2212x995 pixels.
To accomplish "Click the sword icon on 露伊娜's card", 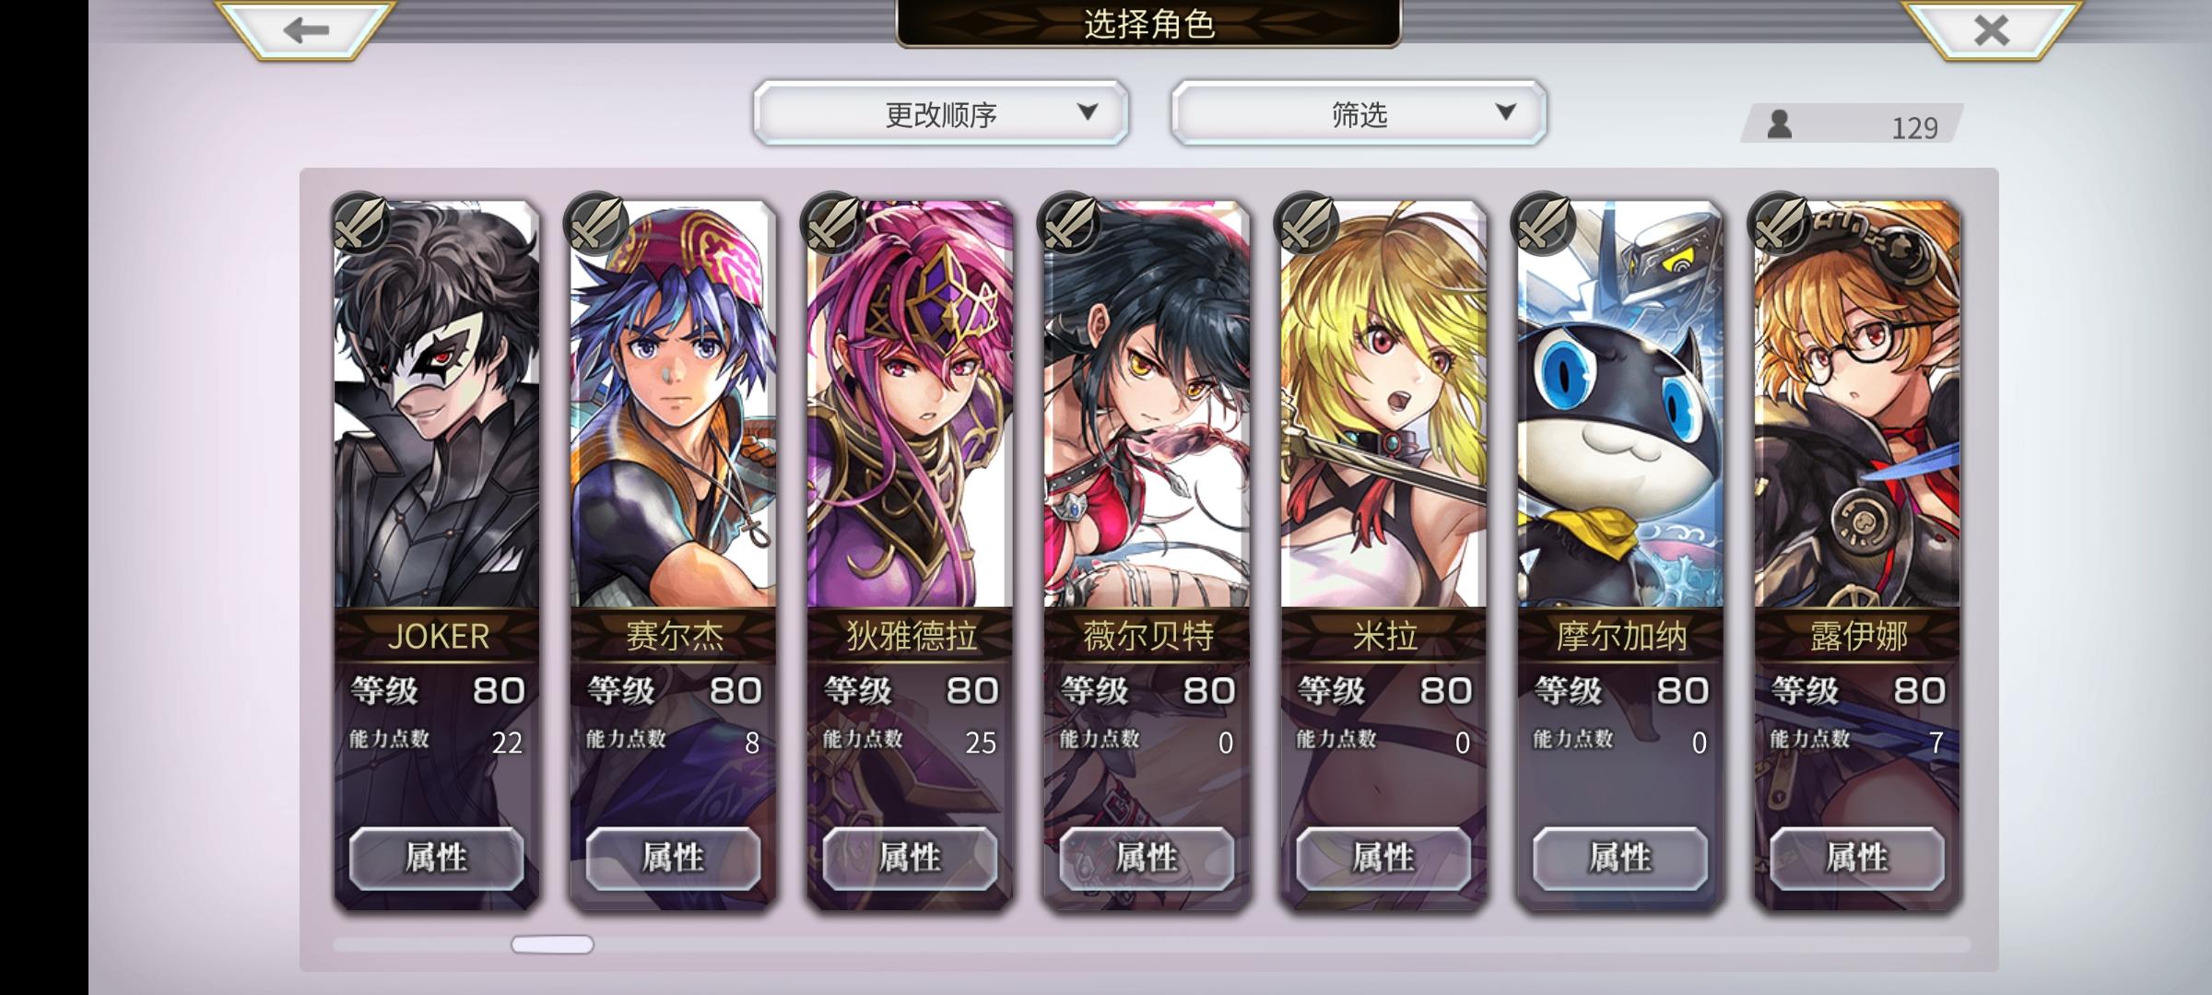I will point(1781,223).
